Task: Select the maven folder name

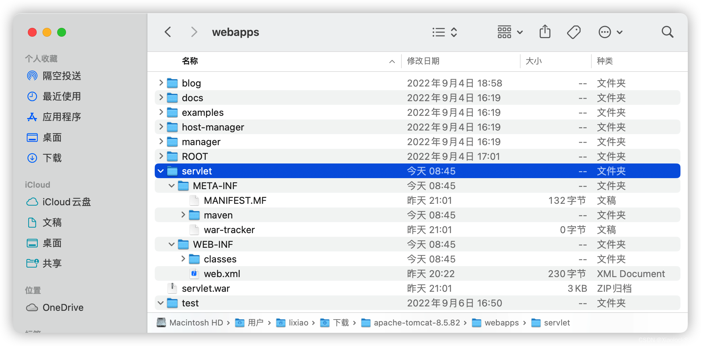Action: (219, 215)
